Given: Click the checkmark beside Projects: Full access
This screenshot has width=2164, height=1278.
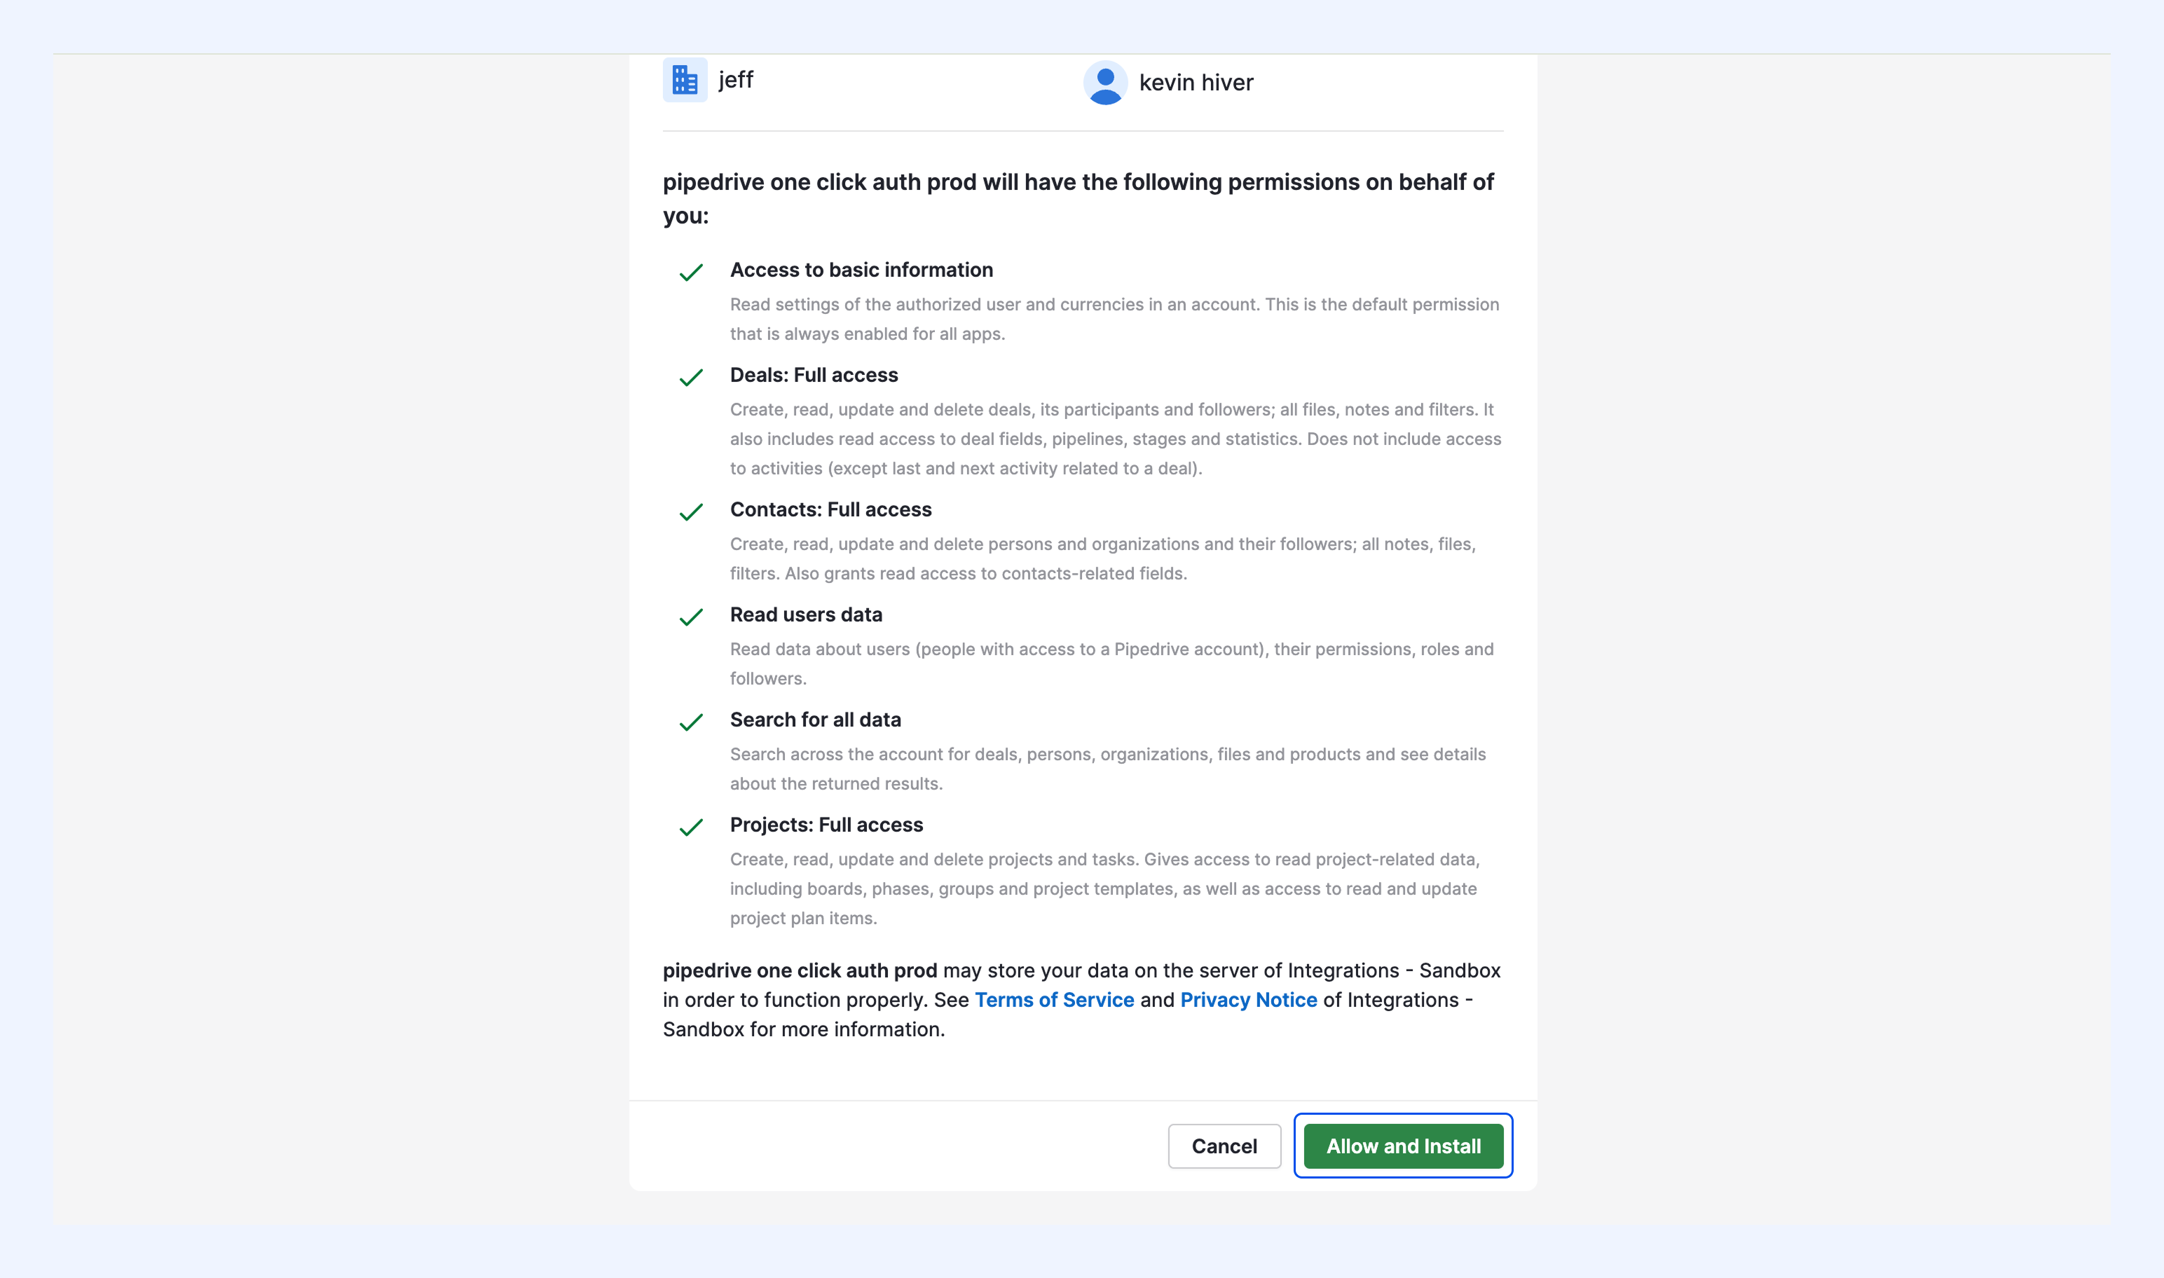Looking at the screenshot, I should point(692,827).
